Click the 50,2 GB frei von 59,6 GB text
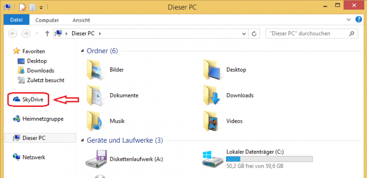The image size is (367, 178). (255, 167)
